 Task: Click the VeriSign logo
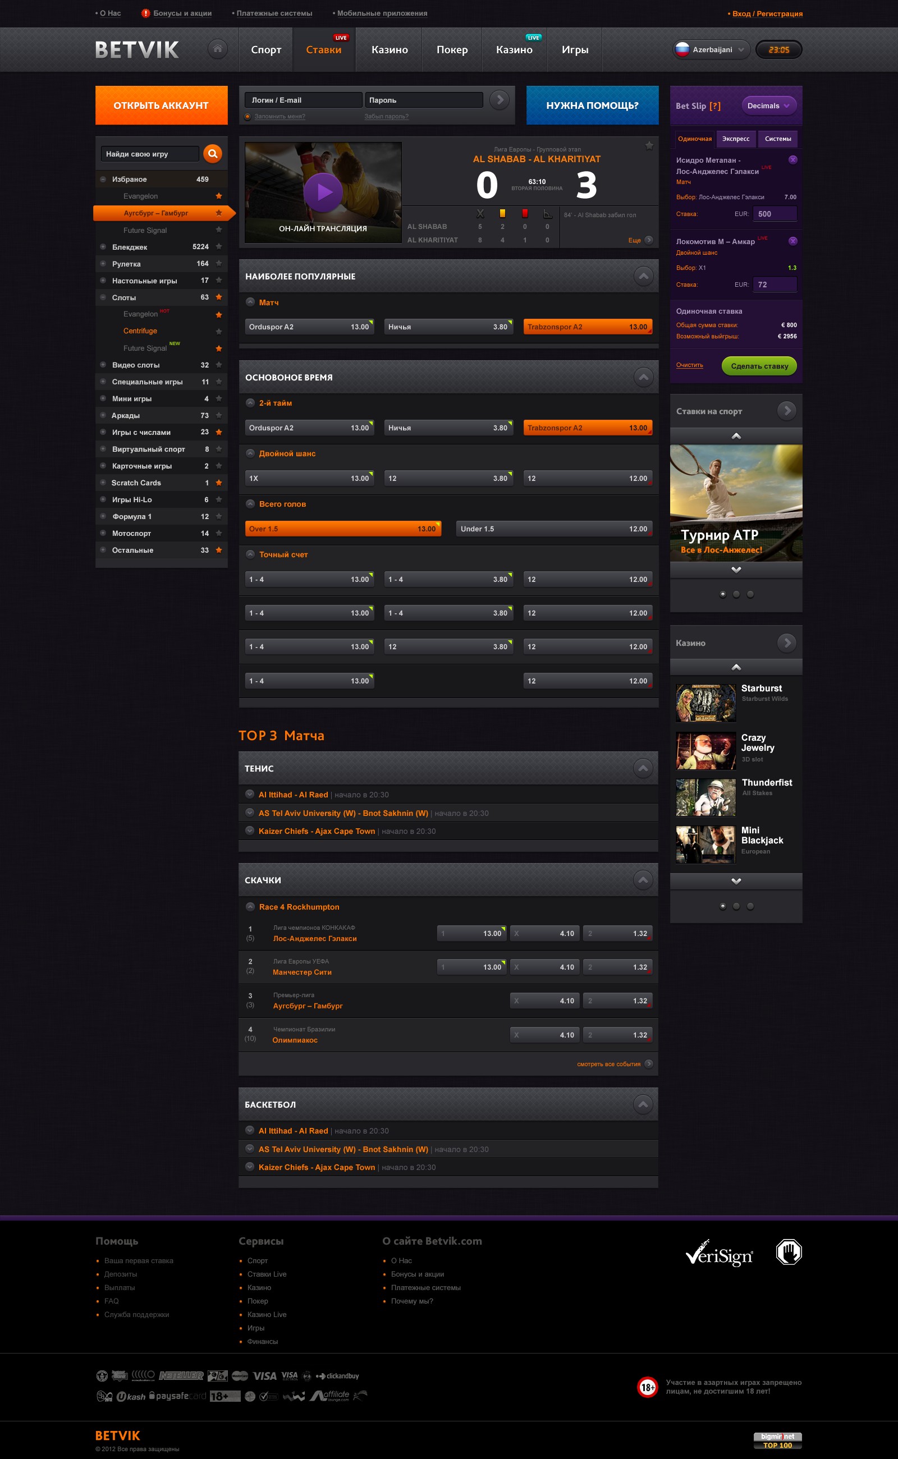tap(719, 1253)
